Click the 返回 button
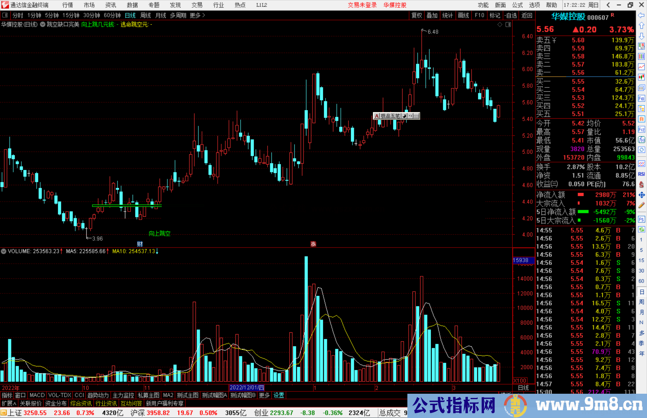This screenshot has width=647, height=418. coord(527,15)
